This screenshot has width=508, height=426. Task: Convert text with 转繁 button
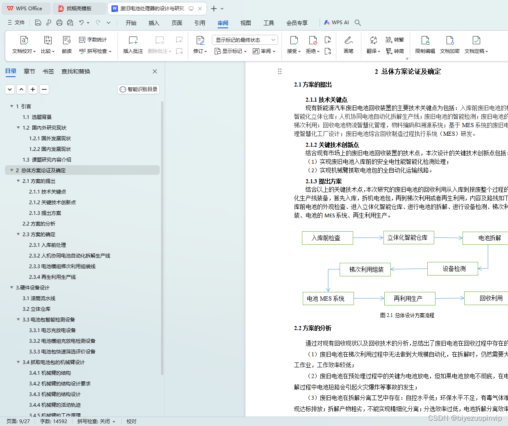(395, 40)
